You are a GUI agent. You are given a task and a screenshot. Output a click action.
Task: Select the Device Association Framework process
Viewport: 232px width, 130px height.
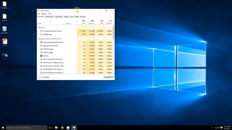tap(53, 59)
